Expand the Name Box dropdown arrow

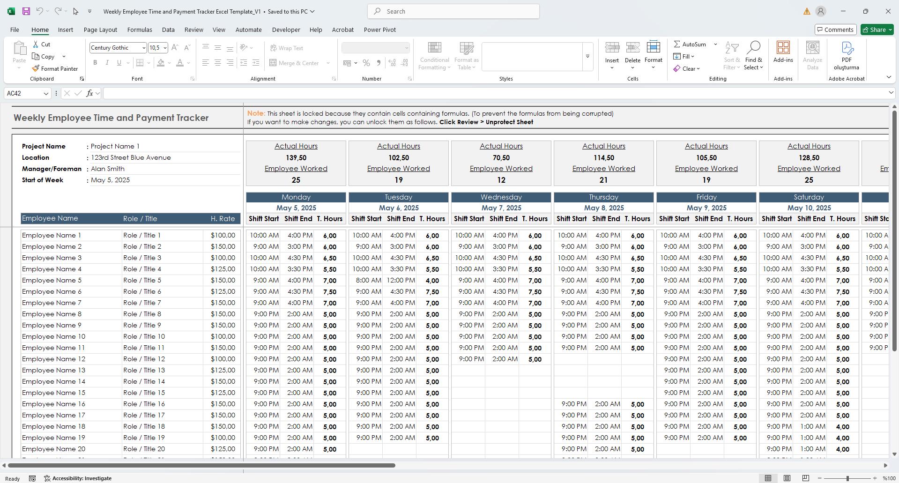46,93
